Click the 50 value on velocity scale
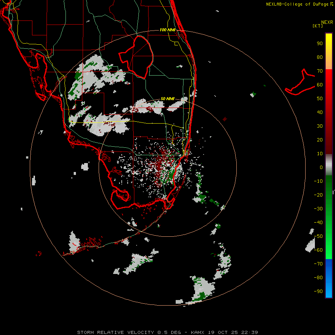335x335 pixels. 320,99
